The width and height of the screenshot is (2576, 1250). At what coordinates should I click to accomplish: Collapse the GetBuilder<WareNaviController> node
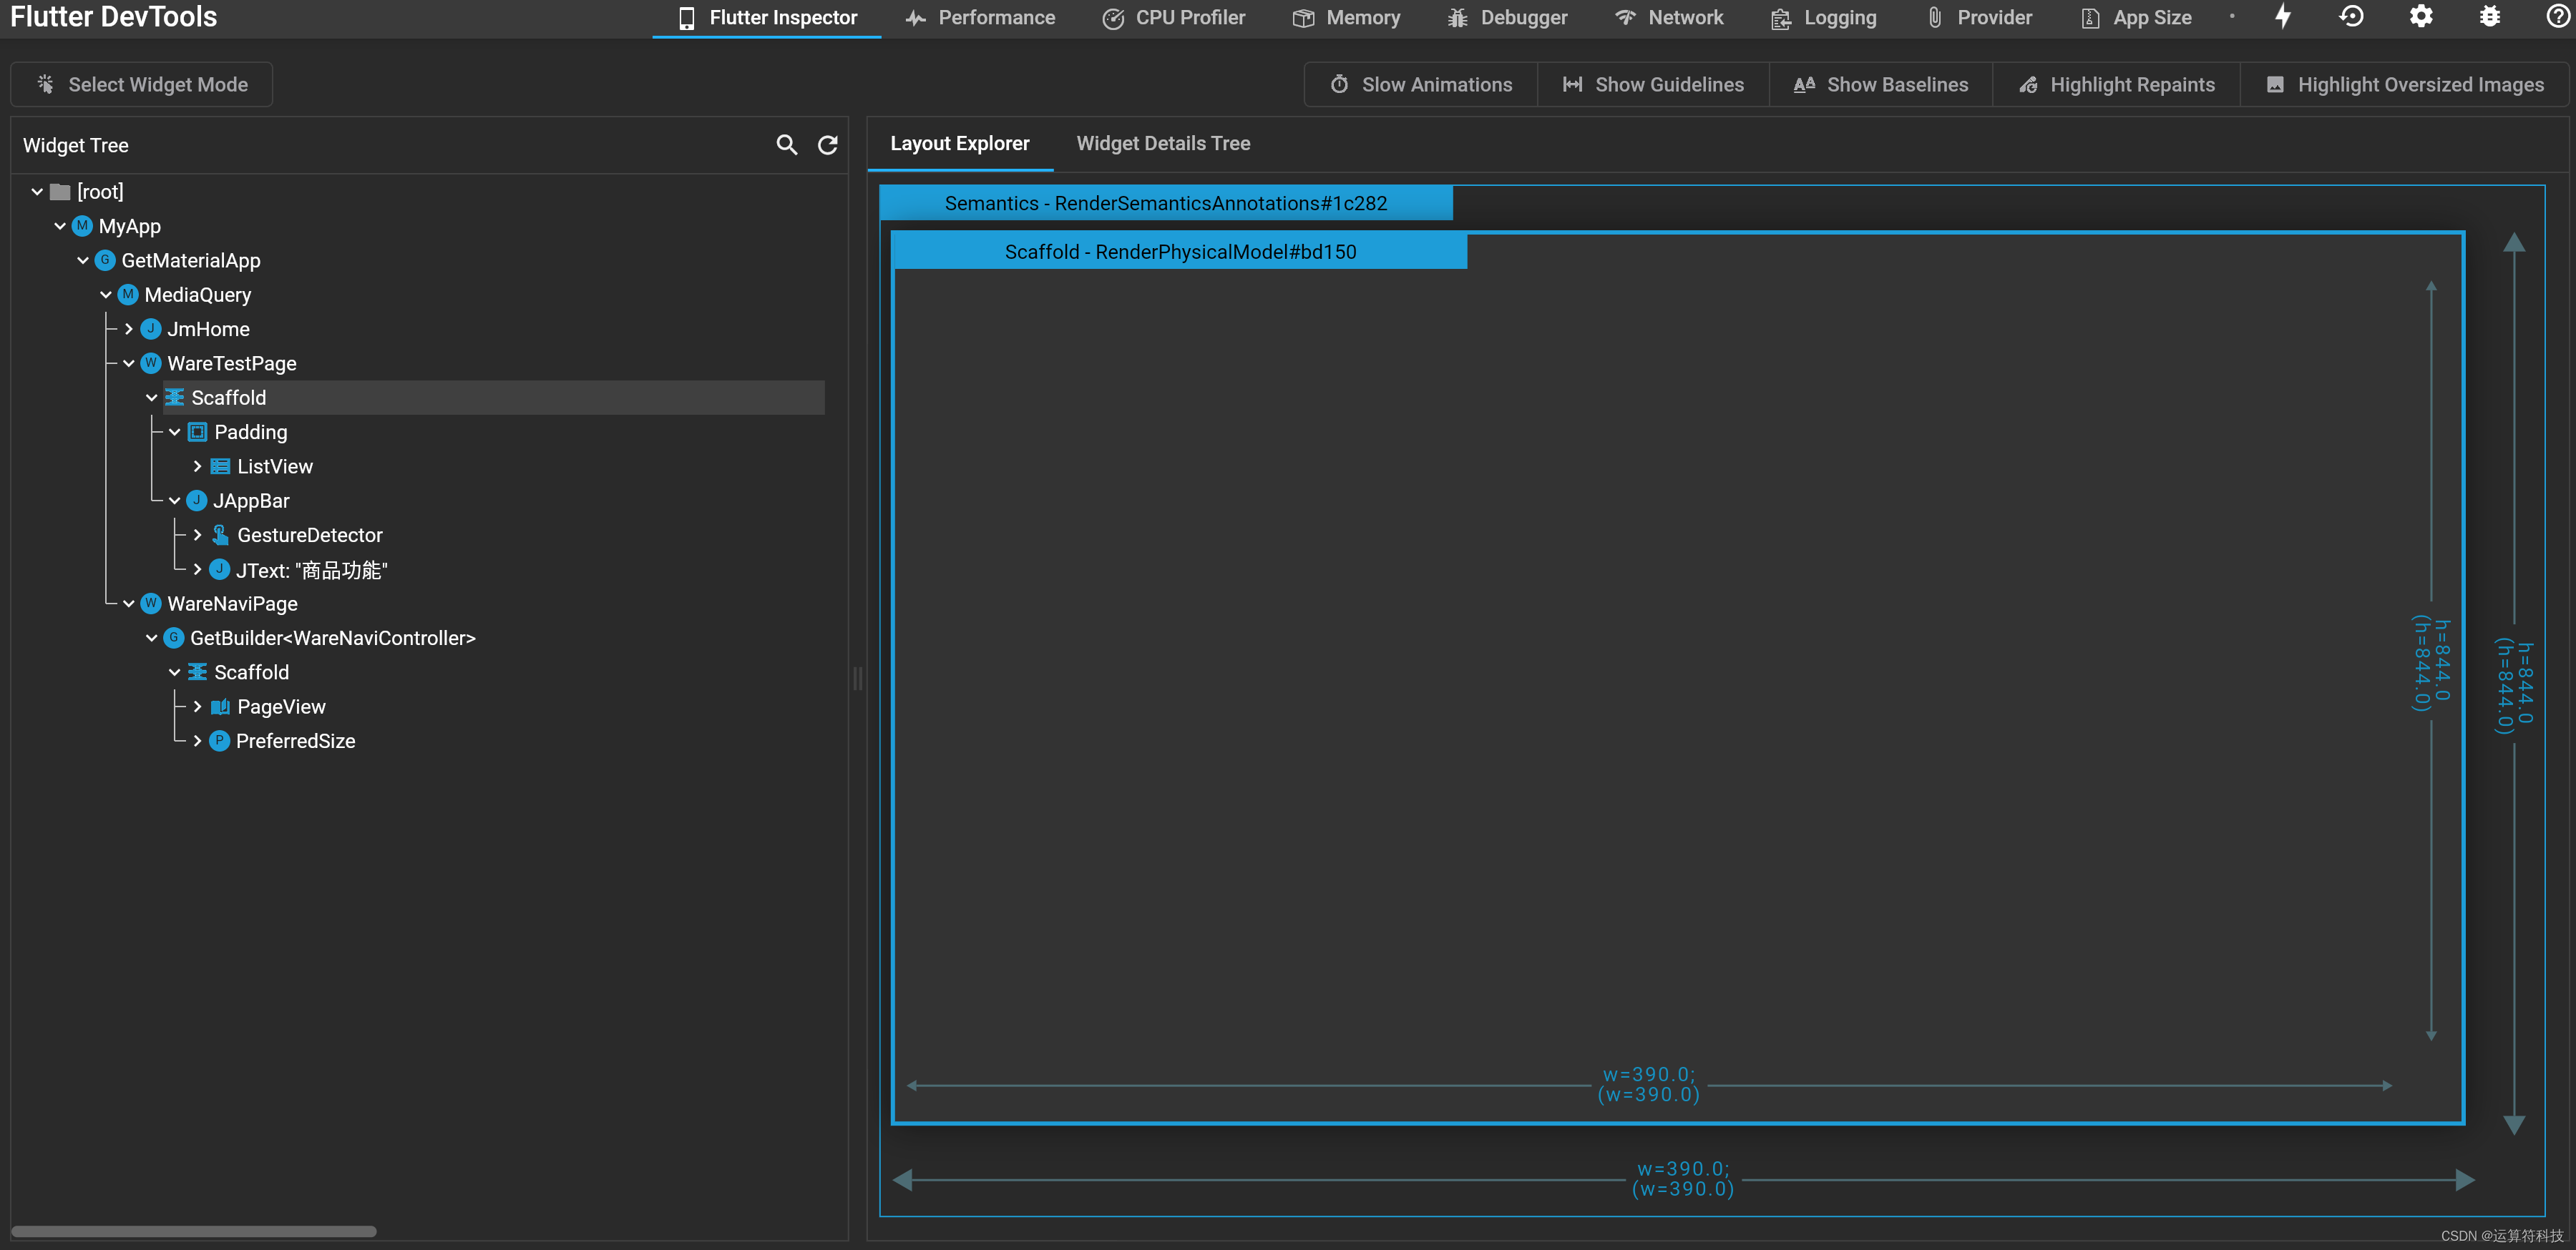(x=152, y=637)
